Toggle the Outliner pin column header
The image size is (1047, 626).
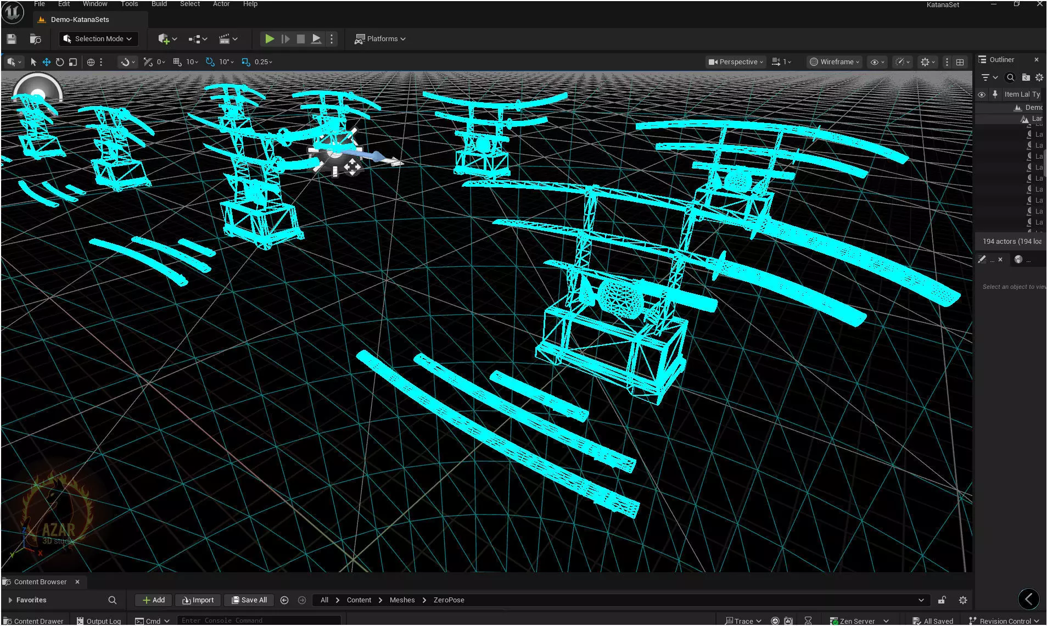point(995,94)
